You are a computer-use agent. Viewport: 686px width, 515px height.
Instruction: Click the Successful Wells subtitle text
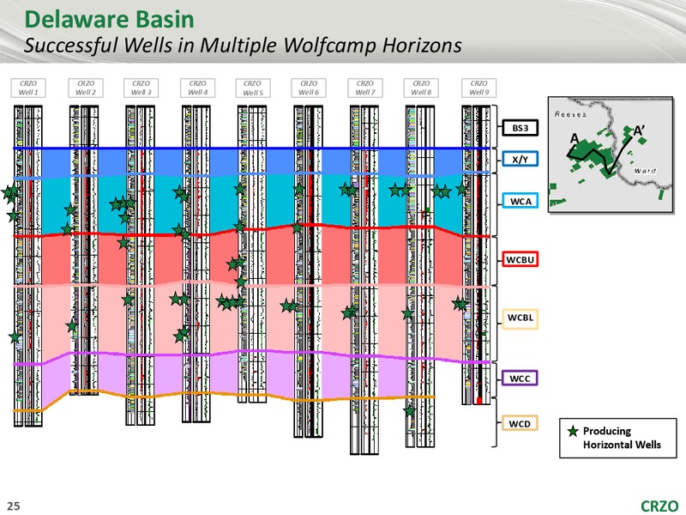coord(243,45)
